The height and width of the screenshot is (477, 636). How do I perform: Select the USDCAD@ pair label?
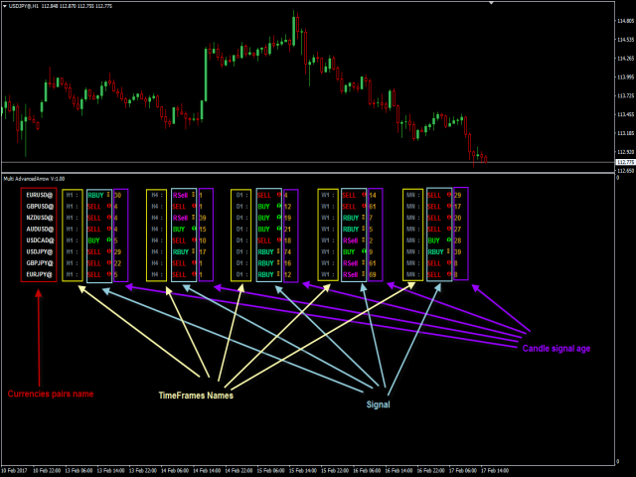coord(40,240)
